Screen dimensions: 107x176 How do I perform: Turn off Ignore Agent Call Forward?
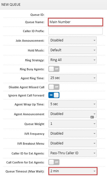pos(54,95)
